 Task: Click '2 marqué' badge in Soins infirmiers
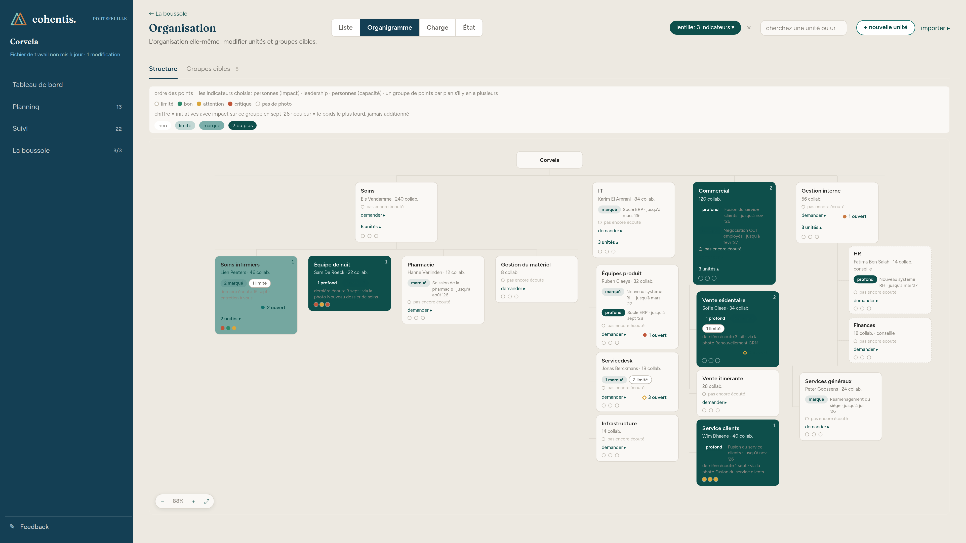233,283
